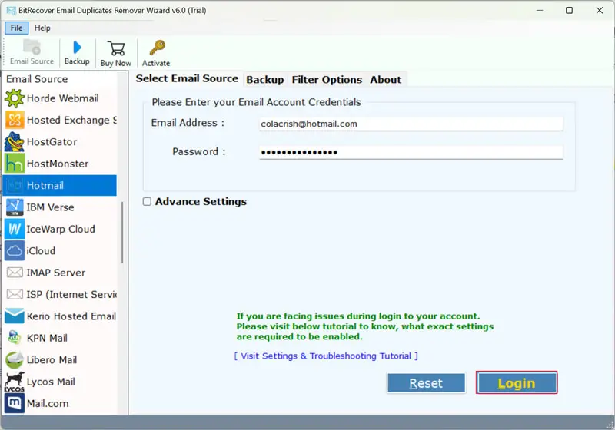
Task: Open the File menu
Action: [16, 28]
